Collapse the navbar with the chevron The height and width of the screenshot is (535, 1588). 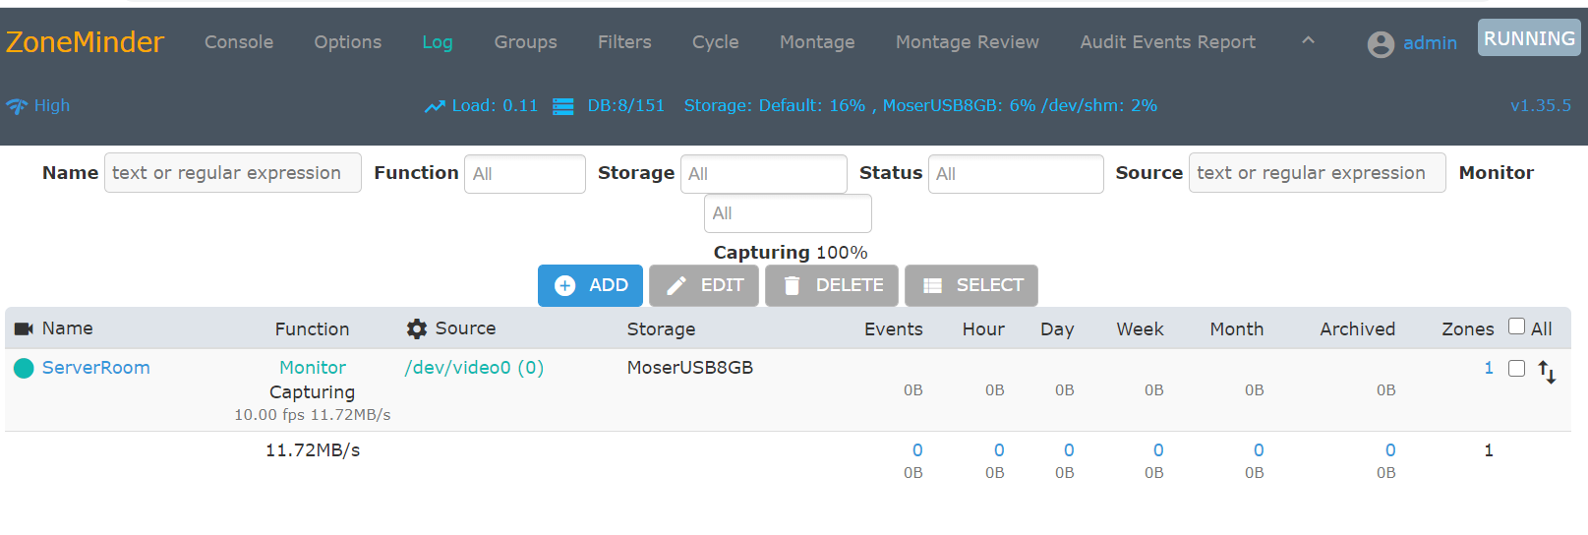point(1308,40)
